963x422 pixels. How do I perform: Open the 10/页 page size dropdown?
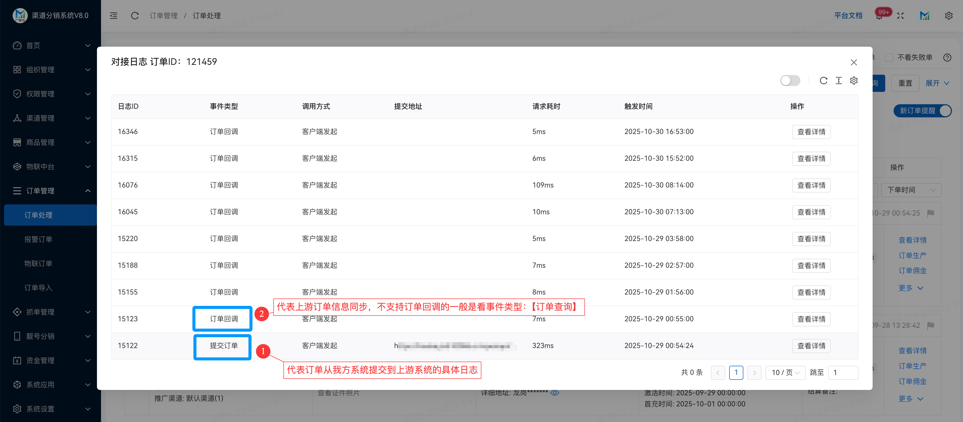785,372
